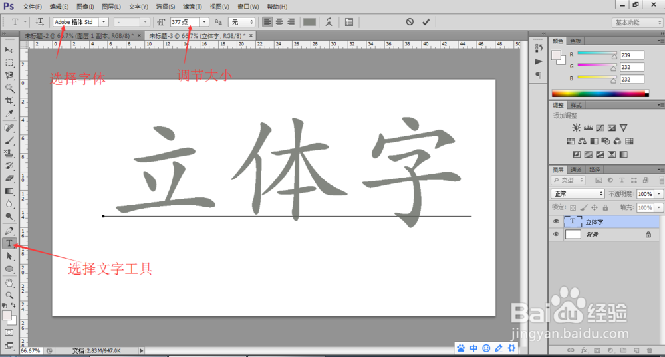665x357 pixels.
Task: Select the Blur tool
Action: pos(9,204)
